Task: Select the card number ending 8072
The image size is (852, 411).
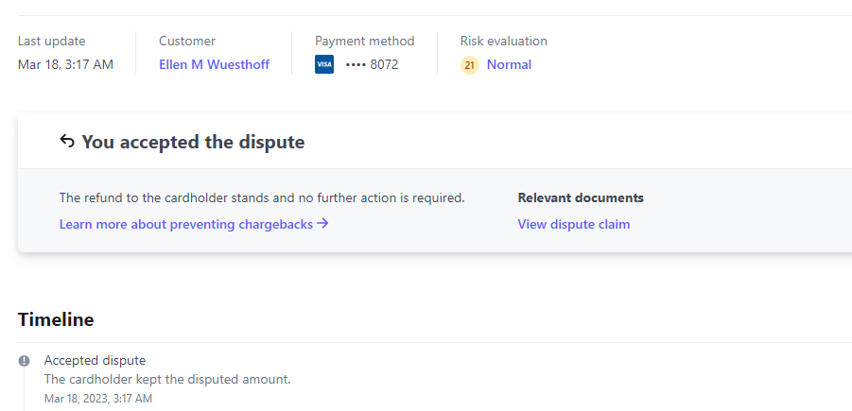Action: click(x=372, y=65)
